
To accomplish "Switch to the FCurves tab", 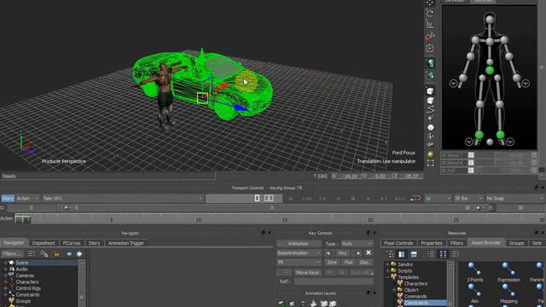I will point(72,243).
